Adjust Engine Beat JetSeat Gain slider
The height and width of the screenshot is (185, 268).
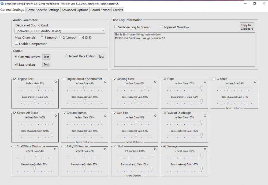38,88
